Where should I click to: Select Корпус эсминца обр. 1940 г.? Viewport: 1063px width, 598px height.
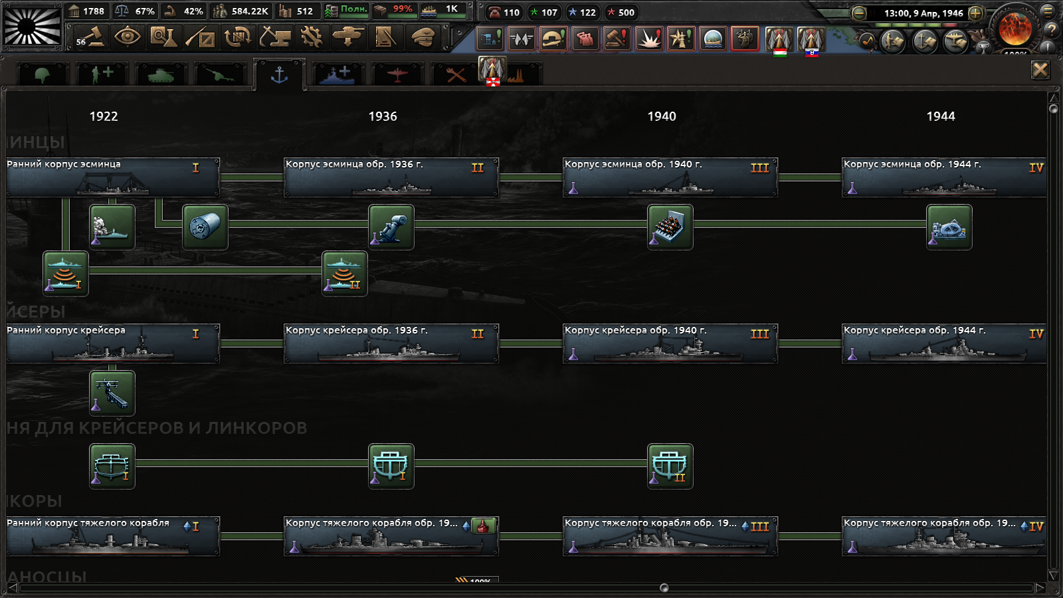click(x=670, y=177)
